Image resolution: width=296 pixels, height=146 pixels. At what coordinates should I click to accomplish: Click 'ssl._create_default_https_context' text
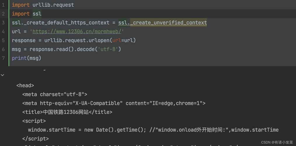click(61, 23)
